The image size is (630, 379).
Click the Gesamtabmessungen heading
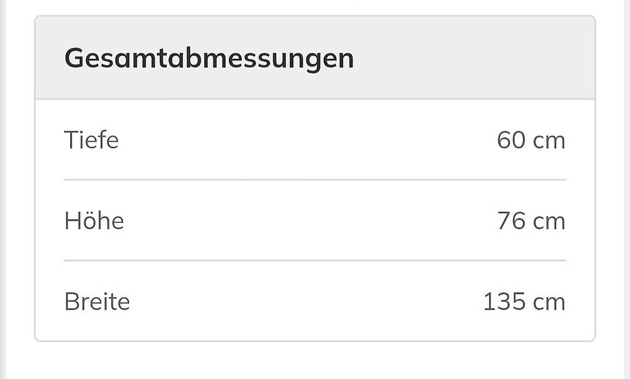point(209,58)
